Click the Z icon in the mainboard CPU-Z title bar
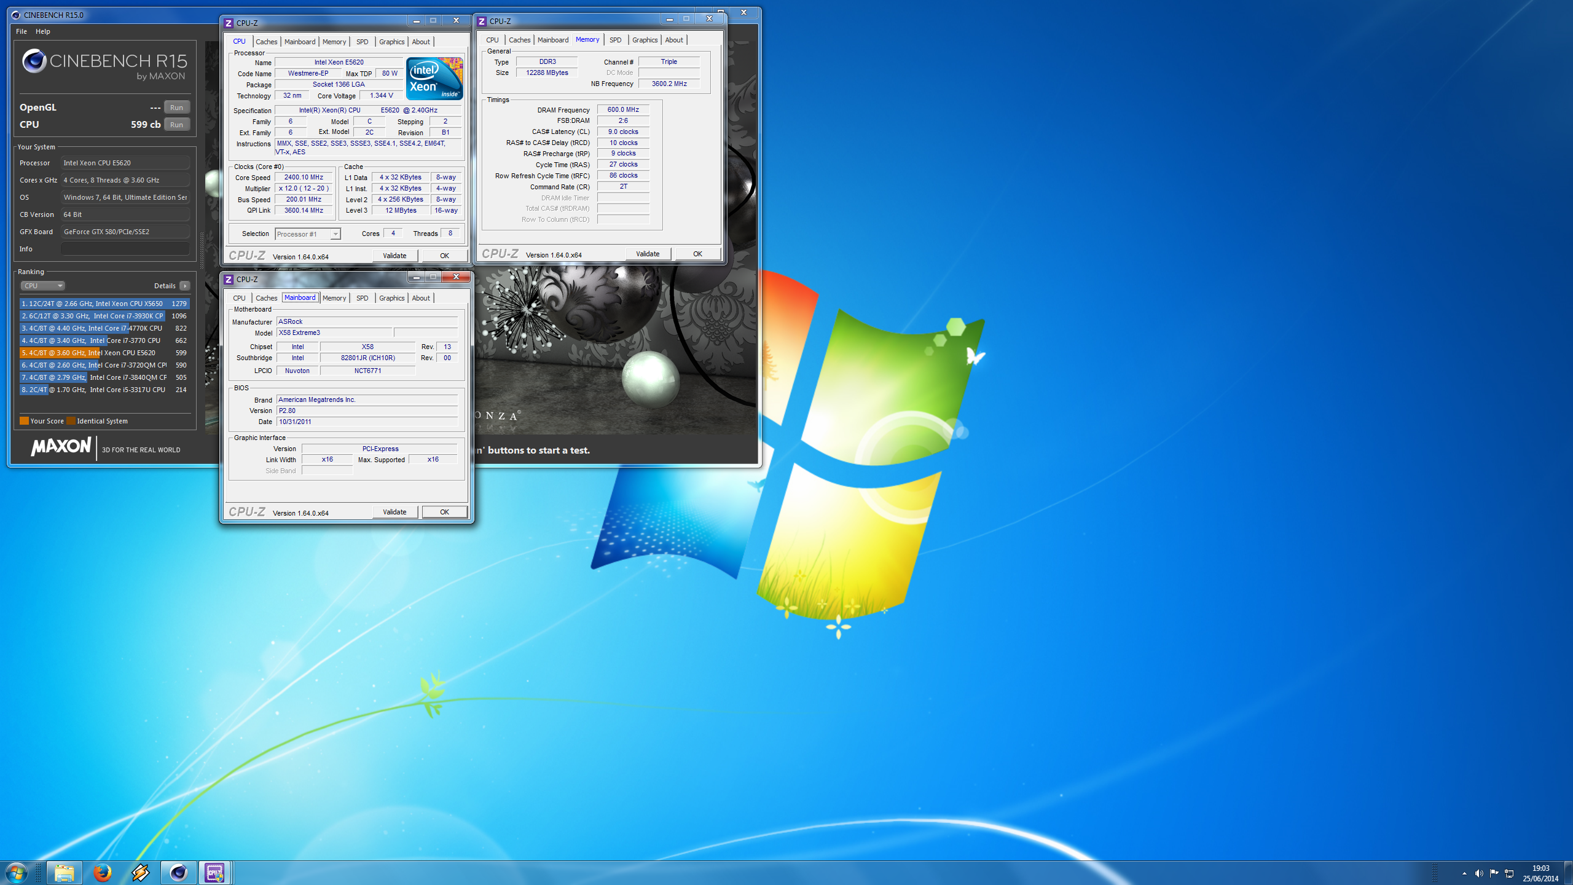The height and width of the screenshot is (885, 1573). (x=229, y=279)
